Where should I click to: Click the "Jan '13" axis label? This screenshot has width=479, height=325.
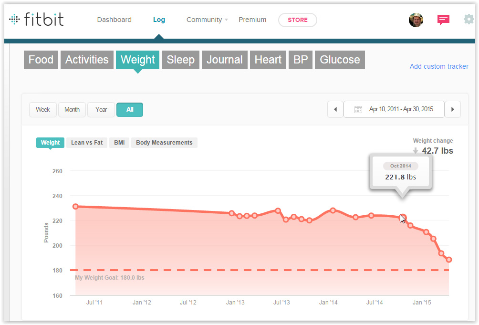235,303
